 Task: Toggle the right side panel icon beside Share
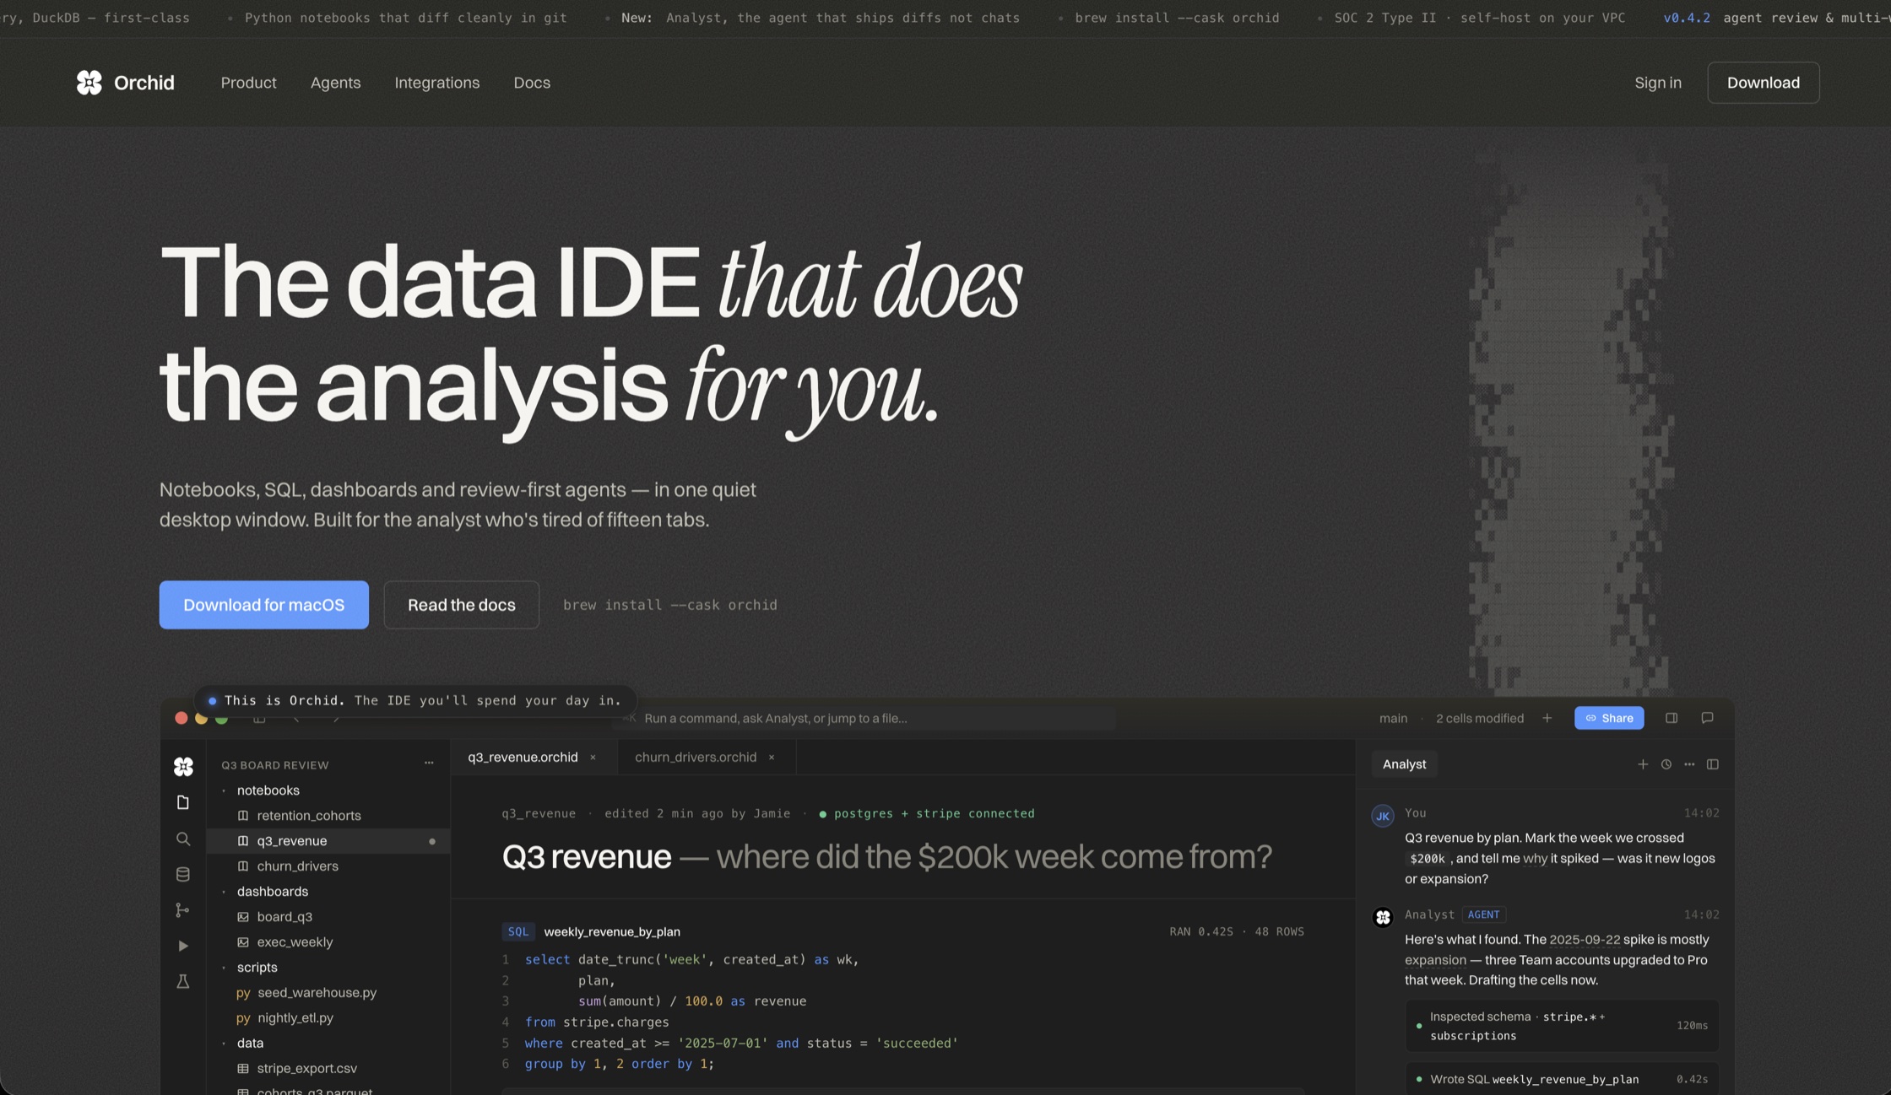[1672, 718]
